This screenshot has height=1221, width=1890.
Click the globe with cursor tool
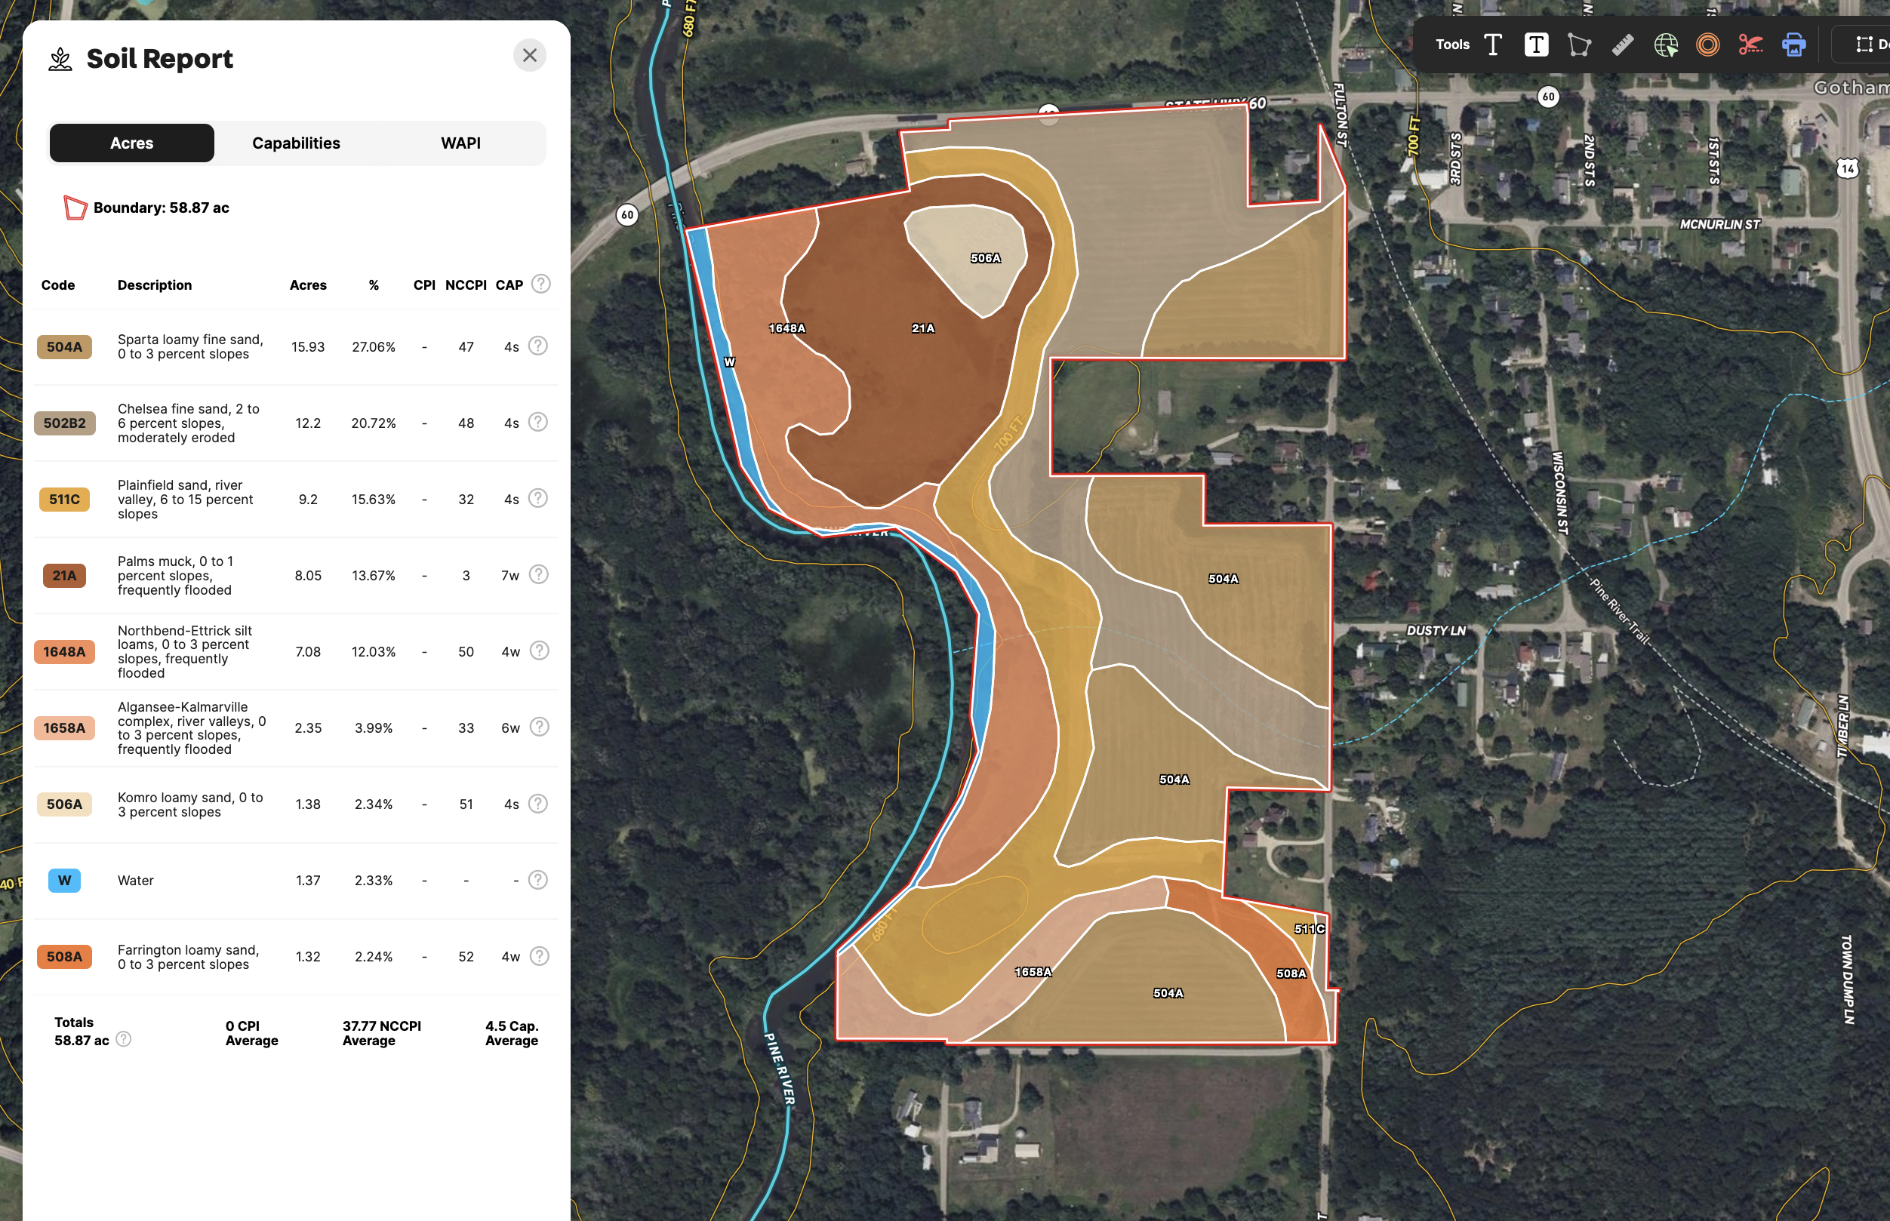[1666, 45]
